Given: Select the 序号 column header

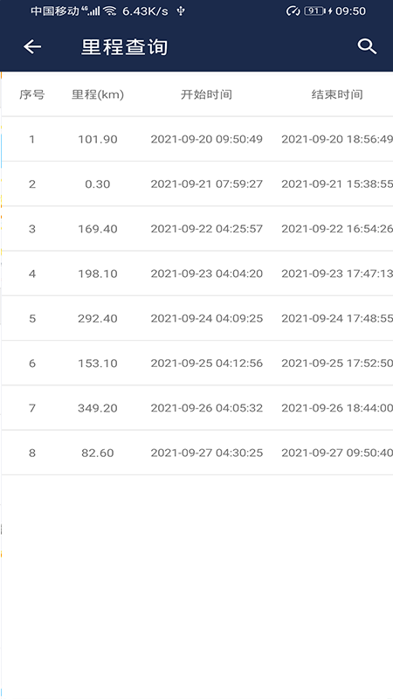Looking at the screenshot, I should point(32,94).
